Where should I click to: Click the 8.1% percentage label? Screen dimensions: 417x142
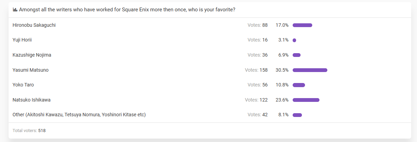(x=283, y=115)
